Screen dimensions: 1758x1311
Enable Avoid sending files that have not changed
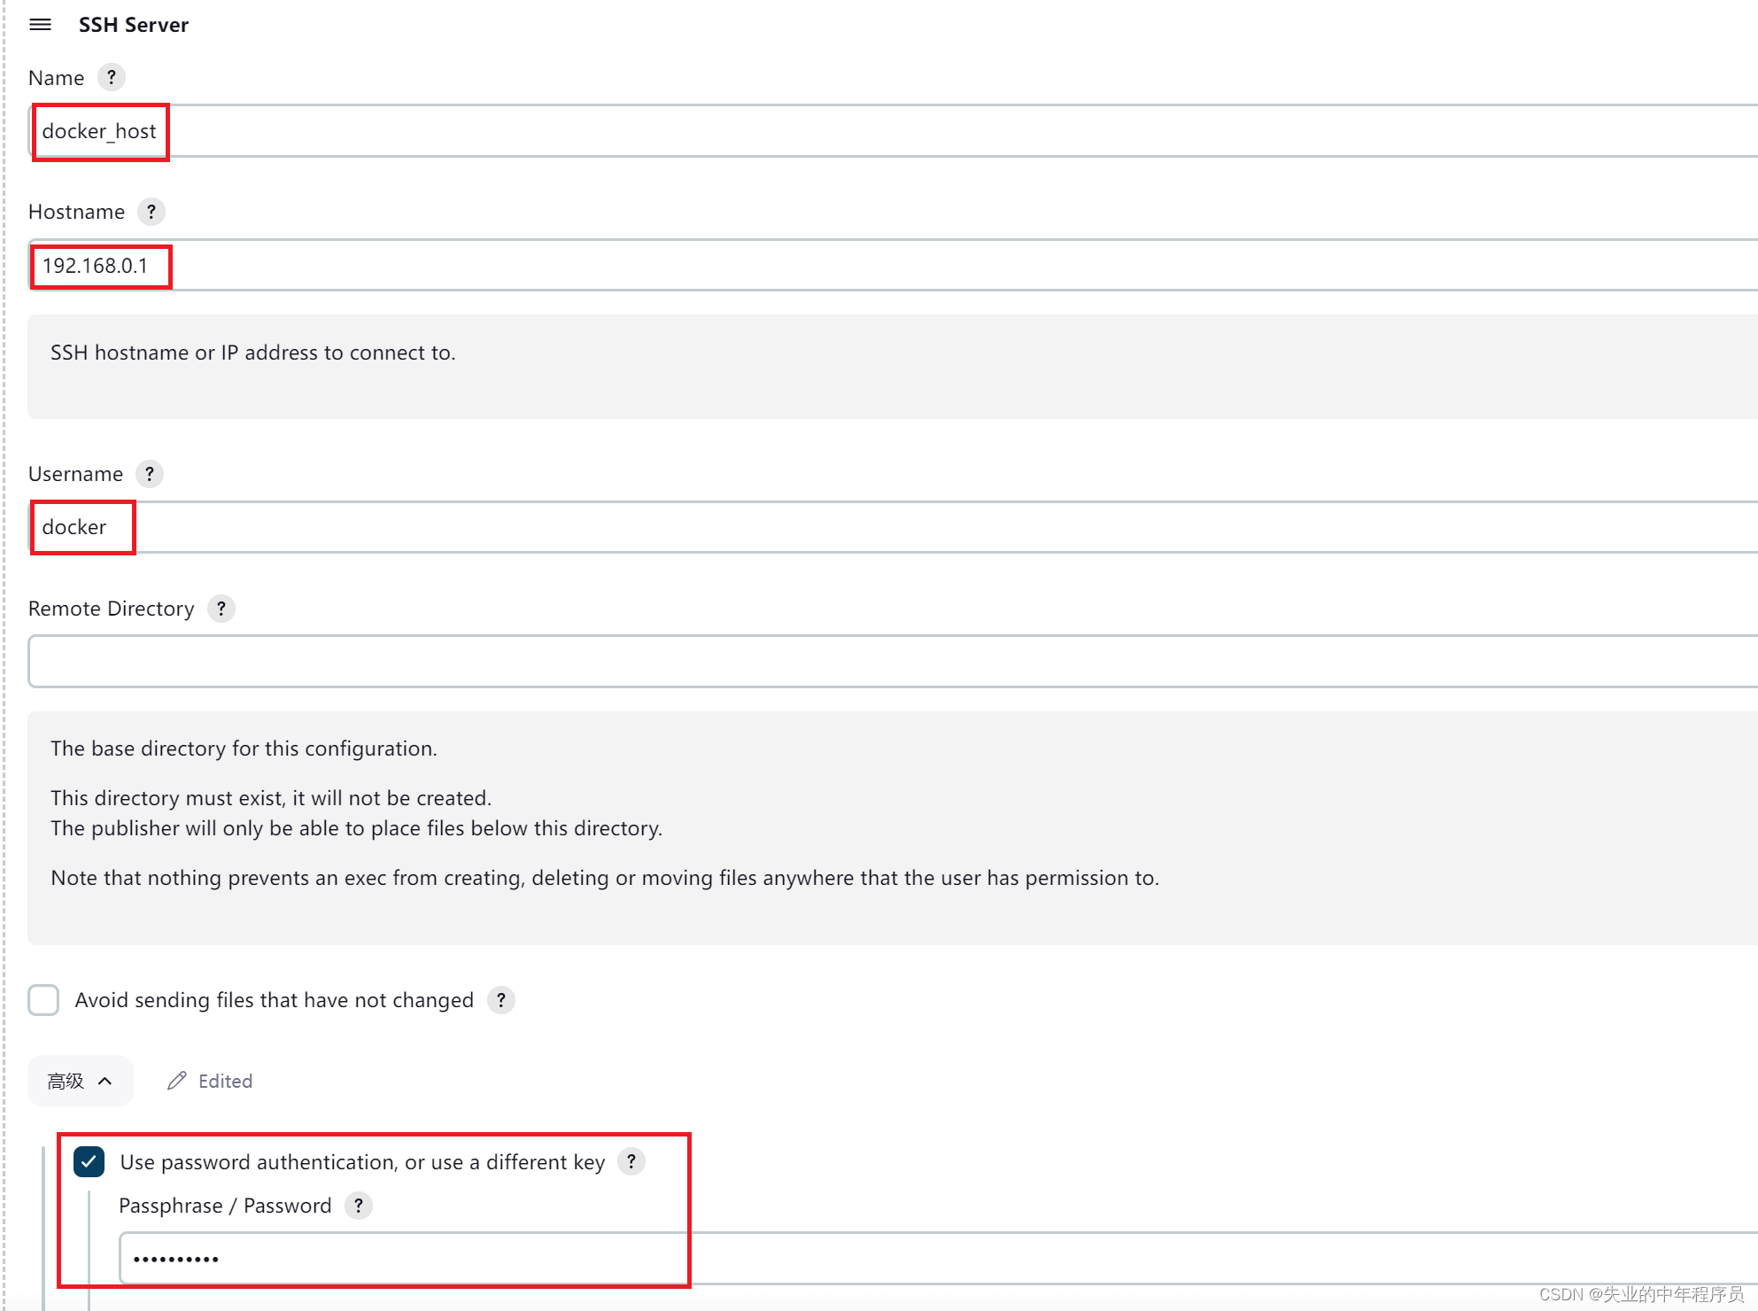point(43,1000)
